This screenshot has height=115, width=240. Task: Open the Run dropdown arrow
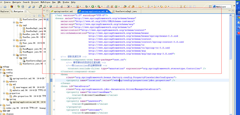tap(95, 6)
